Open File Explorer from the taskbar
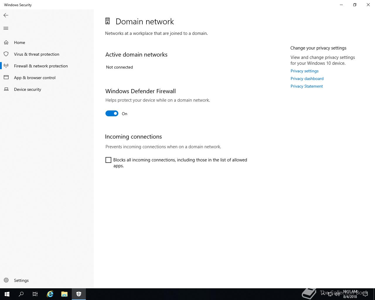Image resolution: width=375 pixels, height=300 pixels. pyautogui.click(x=64, y=294)
